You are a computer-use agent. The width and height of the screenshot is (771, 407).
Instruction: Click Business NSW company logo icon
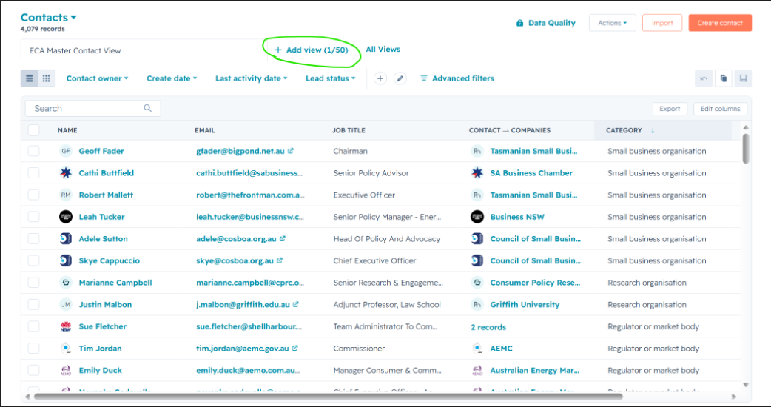tap(477, 217)
